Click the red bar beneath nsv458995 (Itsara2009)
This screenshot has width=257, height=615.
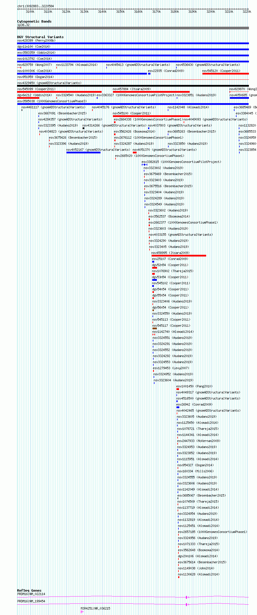point(179,256)
